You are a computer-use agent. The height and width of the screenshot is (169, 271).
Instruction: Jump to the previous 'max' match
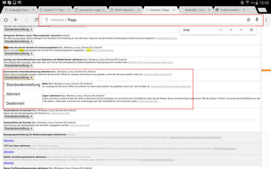click(x=231, y=30)
